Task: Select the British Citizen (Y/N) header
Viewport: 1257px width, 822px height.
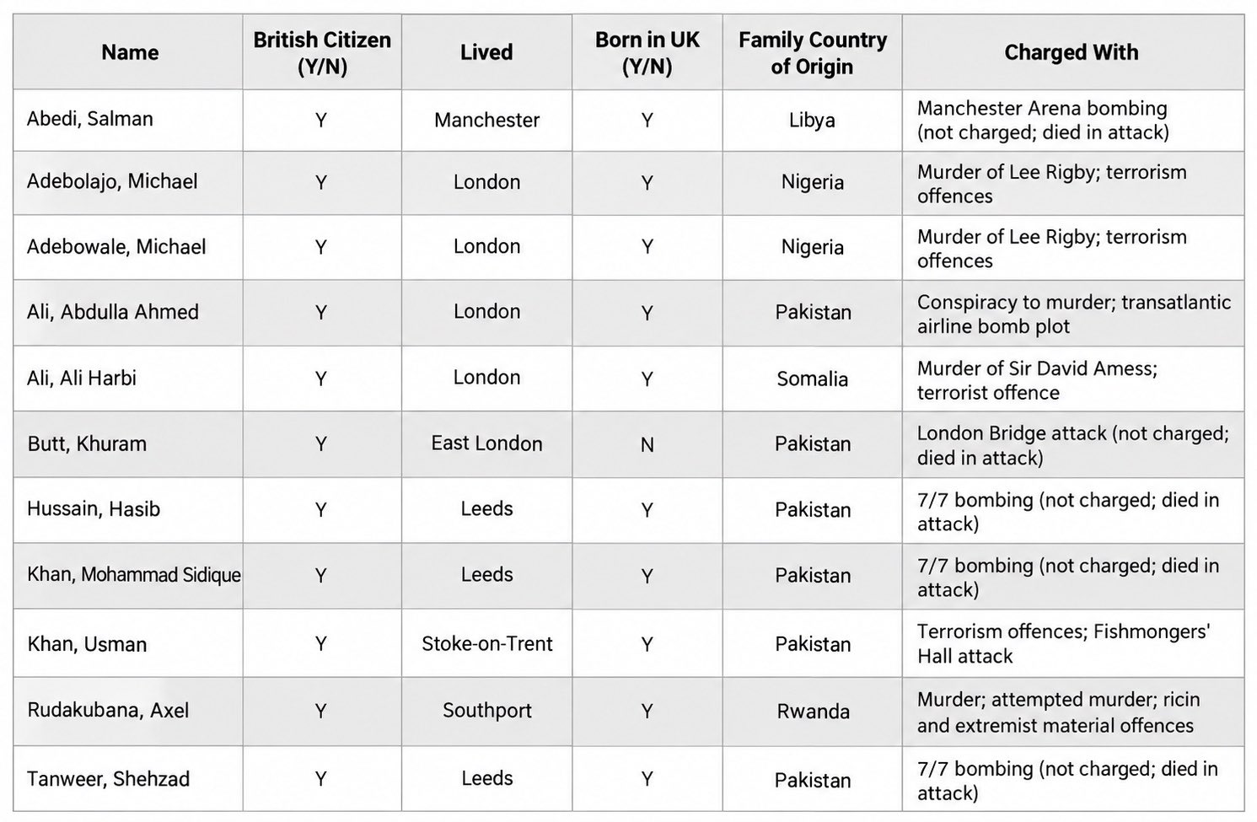Action: tap(322, 52)
